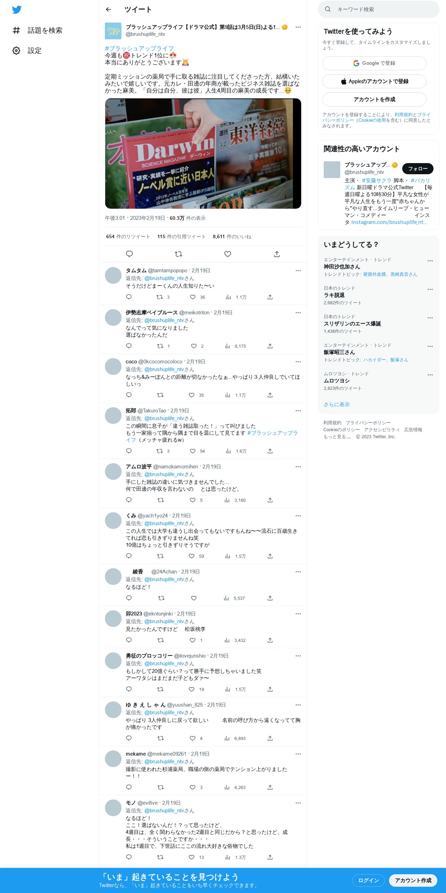The image size is (446, 893).
Task: Like タムタム's reply with 36 likes
Action: [x=193, y=297]
